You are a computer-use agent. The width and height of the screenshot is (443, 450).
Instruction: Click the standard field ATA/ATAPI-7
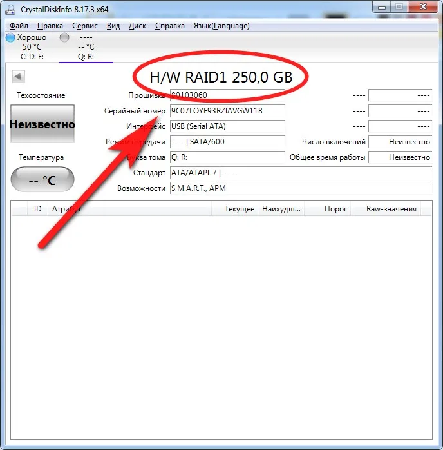301,173
